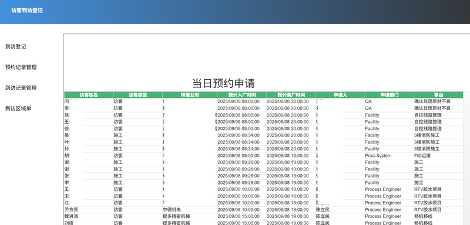Click the 事由 column header

438,95
